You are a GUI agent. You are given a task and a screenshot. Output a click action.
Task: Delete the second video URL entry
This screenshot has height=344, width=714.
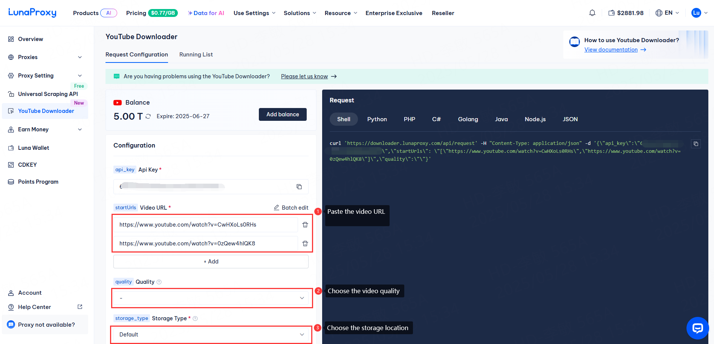click(305, 244)
